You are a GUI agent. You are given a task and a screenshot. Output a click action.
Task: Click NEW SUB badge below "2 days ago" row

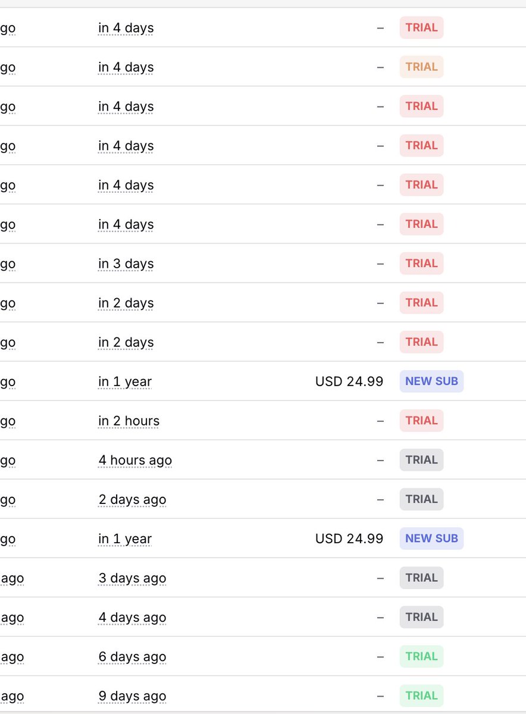(431, 538)
